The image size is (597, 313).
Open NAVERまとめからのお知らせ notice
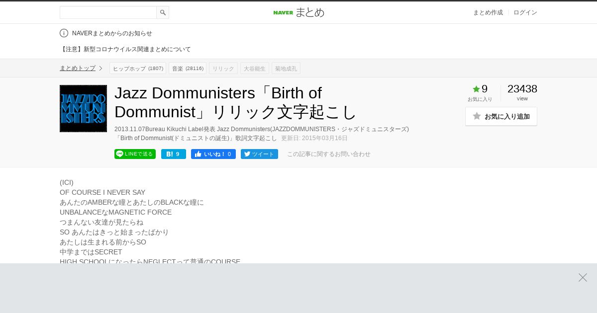[112, 33]
